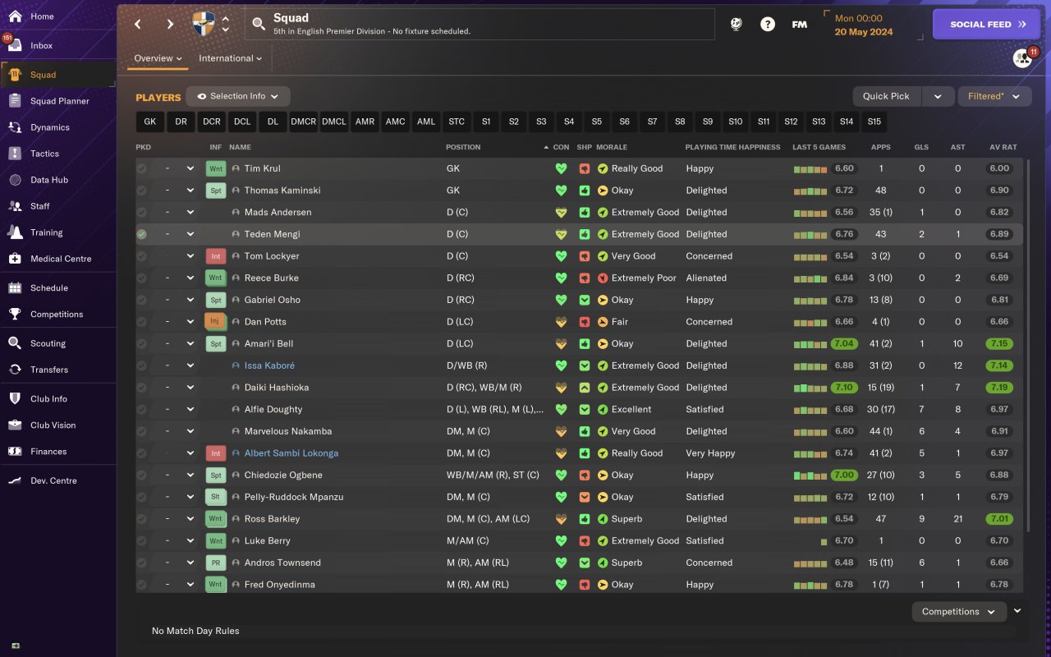Tick the pick circle for Tim Krul

tap(142, 168)
